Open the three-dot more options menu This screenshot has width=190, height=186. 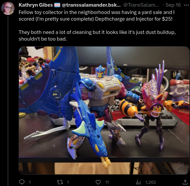(x=186, y=5)
